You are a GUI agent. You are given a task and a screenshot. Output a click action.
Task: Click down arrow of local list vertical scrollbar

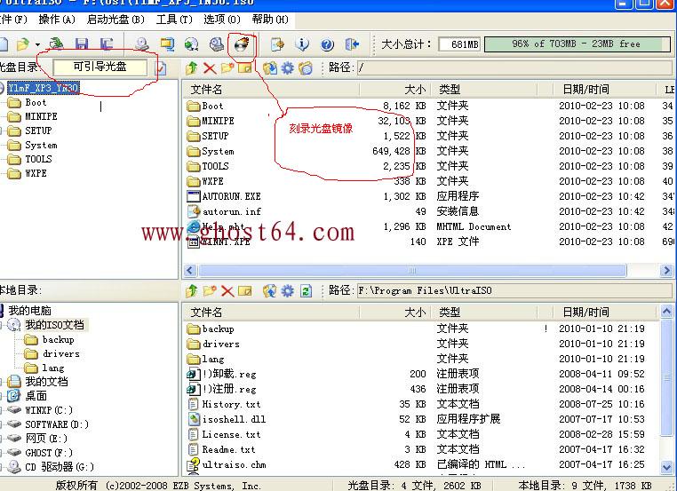(x=666, y=467)
